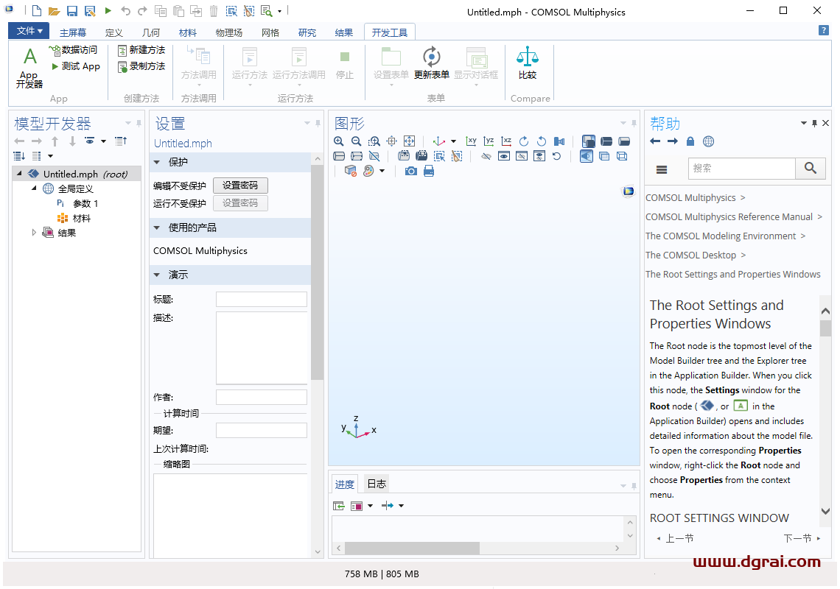Toggle the clipping-disabled cube icon

[350, 172]
